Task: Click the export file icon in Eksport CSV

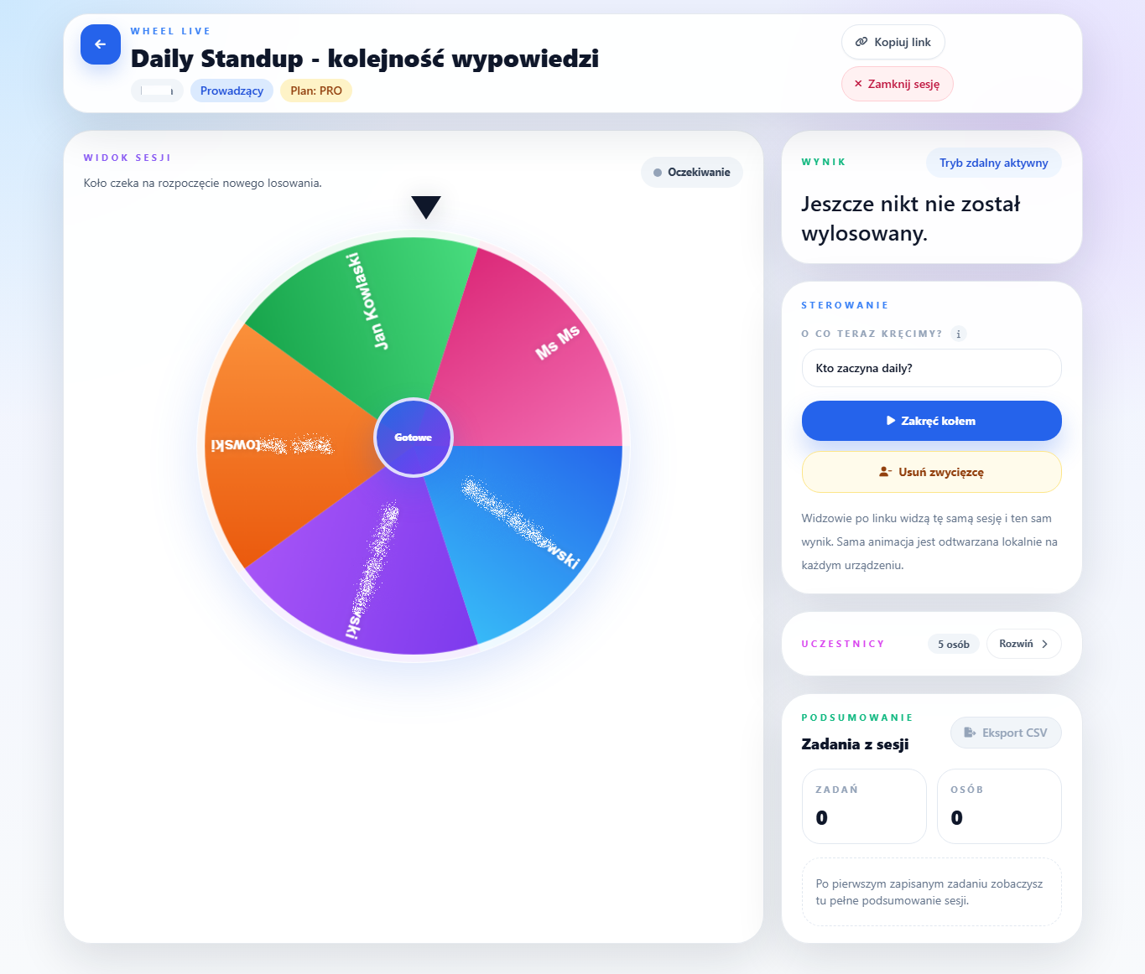Action: (970, 733)
